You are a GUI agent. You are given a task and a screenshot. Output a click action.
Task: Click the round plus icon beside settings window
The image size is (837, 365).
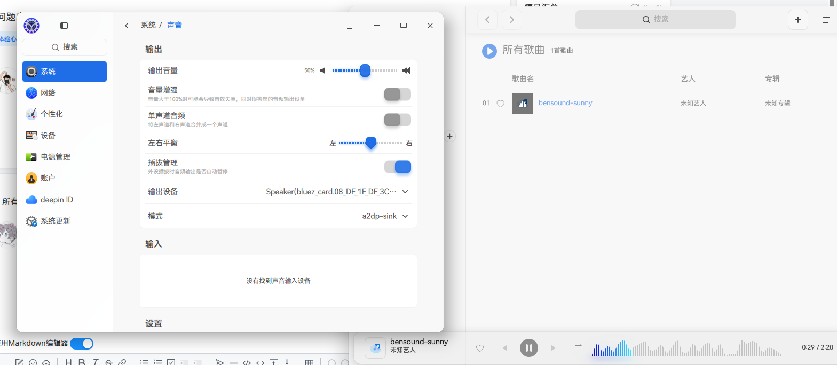(450, 137)
